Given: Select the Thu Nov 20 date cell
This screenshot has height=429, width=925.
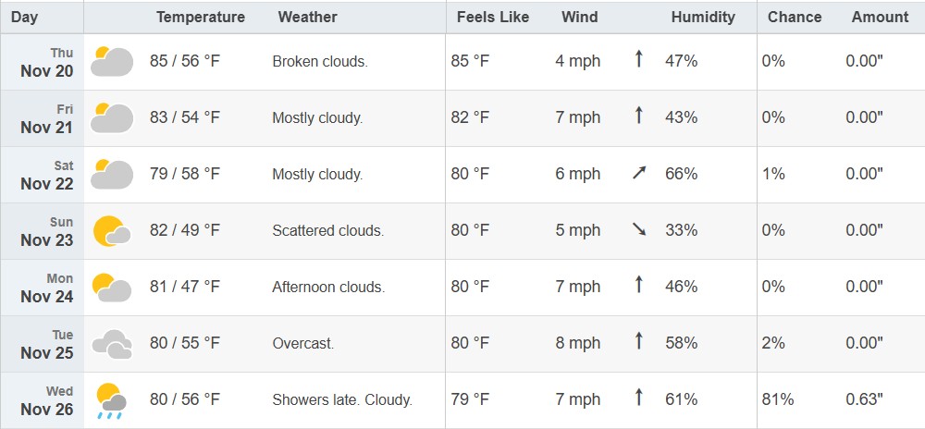Looking at the screenshot, I should pyautogui.click(x=46, y=62).
